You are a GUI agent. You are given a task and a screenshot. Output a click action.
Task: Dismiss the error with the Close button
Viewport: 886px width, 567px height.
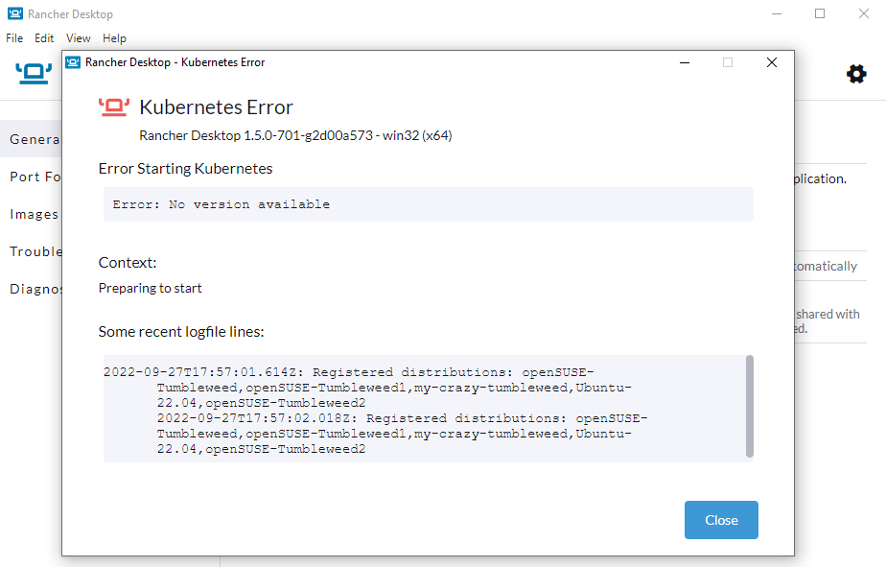pyautogui.click(x=721, y=519)
